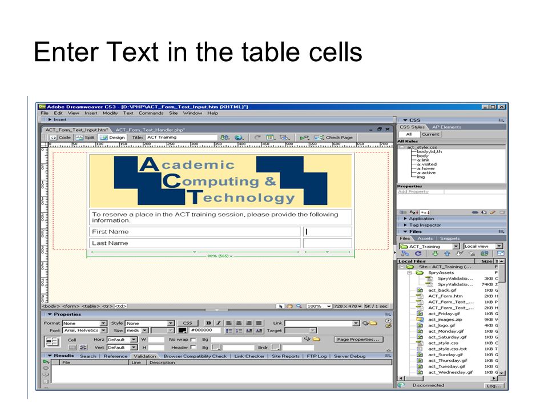
Task: Switch to Split view
Action: 85,138
